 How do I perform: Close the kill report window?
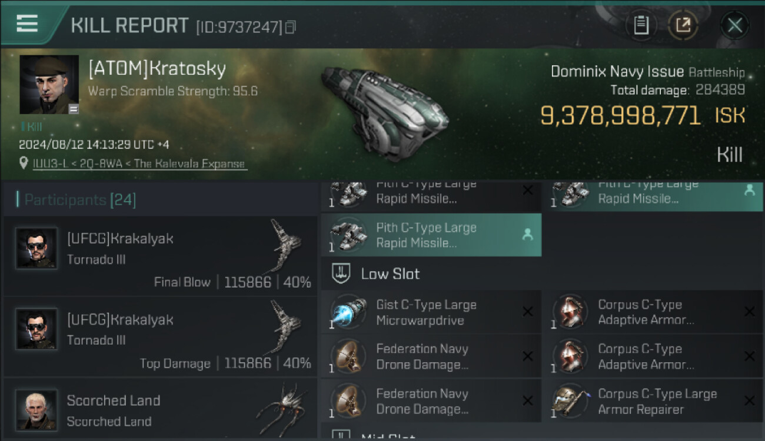734,25
